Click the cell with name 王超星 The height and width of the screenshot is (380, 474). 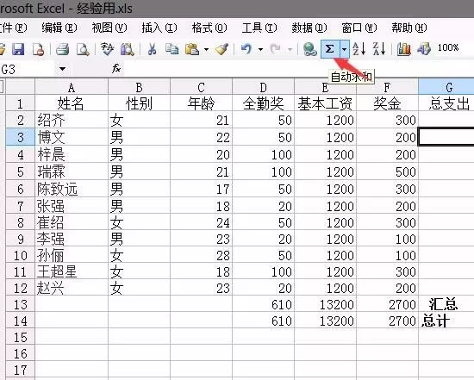[72, 271]
